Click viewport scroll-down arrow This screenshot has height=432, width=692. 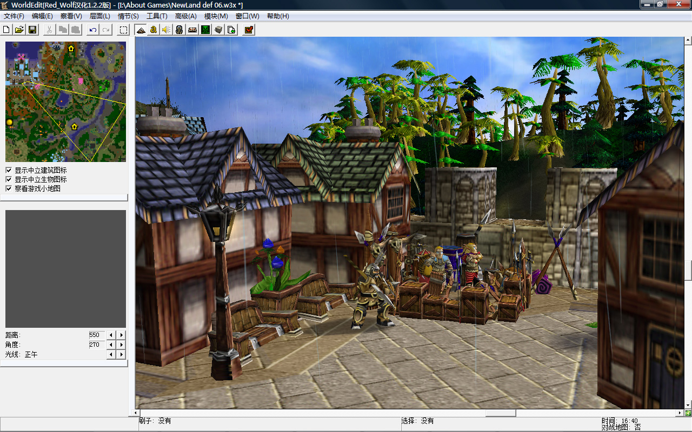(688, 405)
